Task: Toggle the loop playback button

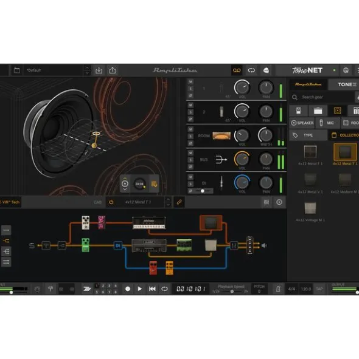Action: (164, 289)
